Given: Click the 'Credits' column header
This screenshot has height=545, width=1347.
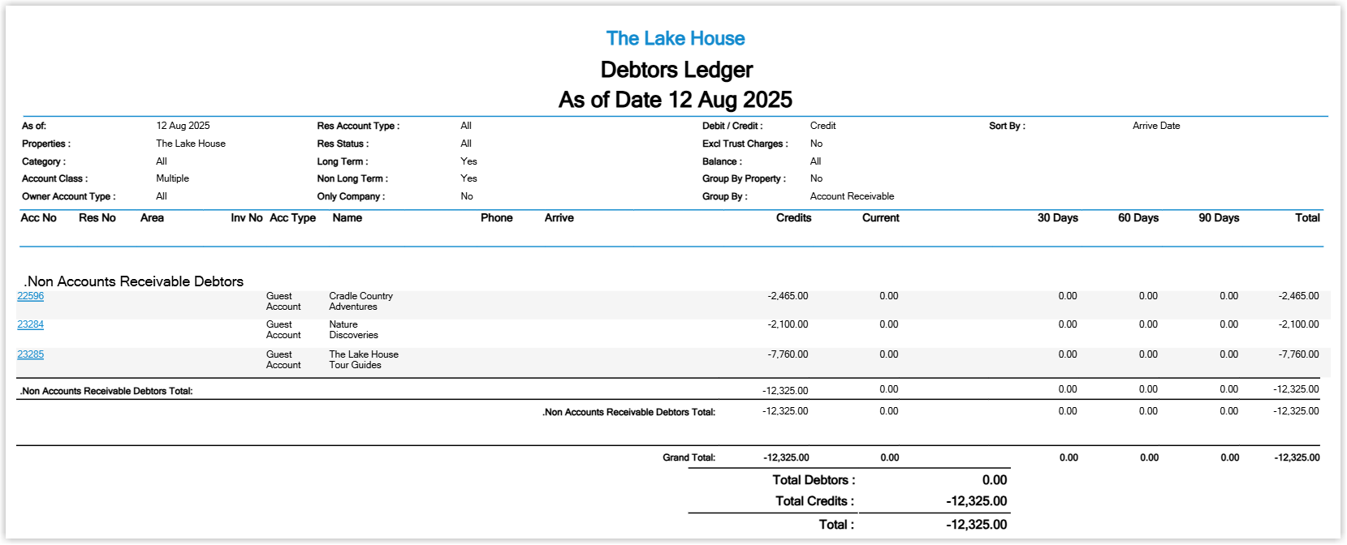Looking at the screenshot, I should [x=794, y=218].
